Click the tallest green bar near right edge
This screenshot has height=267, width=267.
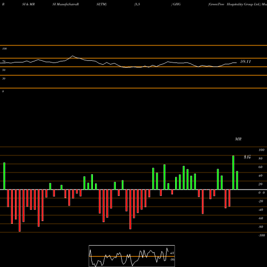(x=233, y=172)
